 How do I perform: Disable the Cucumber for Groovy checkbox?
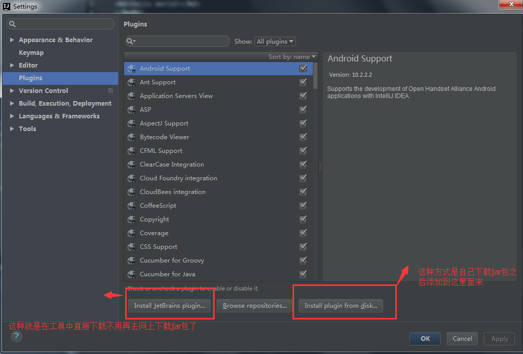pyautogui.click(x=303, y=260)
